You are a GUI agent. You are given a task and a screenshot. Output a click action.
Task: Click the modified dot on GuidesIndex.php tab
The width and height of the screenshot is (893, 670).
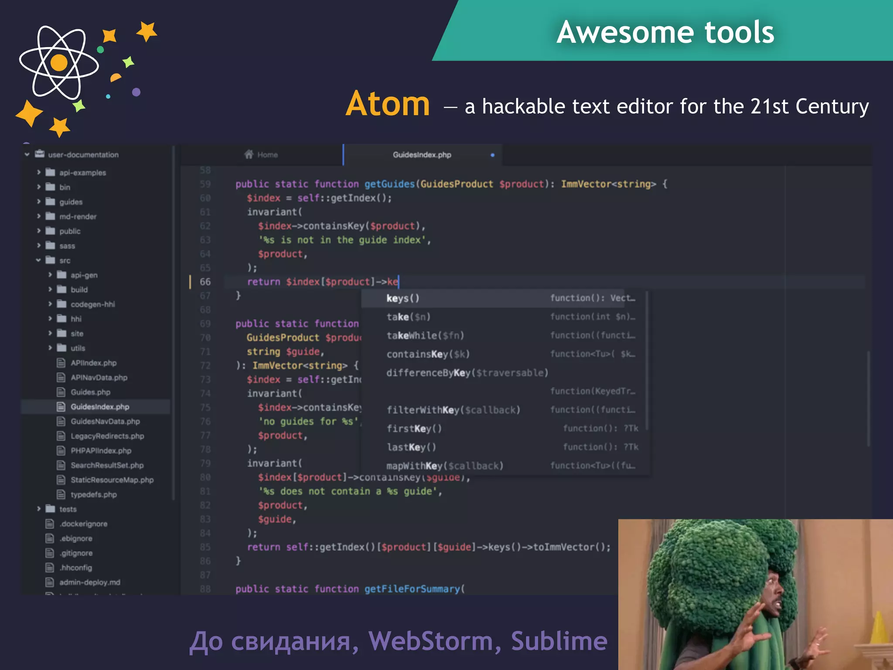pyautogui.click(x=492, y=155)
